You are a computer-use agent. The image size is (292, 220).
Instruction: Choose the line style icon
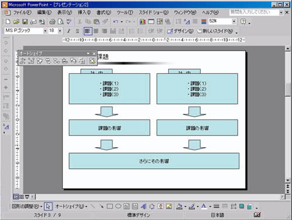(217, 206)
